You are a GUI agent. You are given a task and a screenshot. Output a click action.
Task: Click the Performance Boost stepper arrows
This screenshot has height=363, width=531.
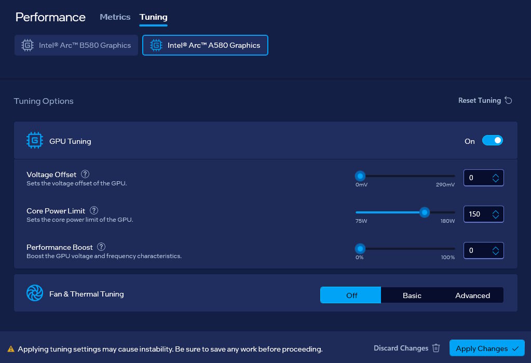pyautogui.click(x=495, y=250)
